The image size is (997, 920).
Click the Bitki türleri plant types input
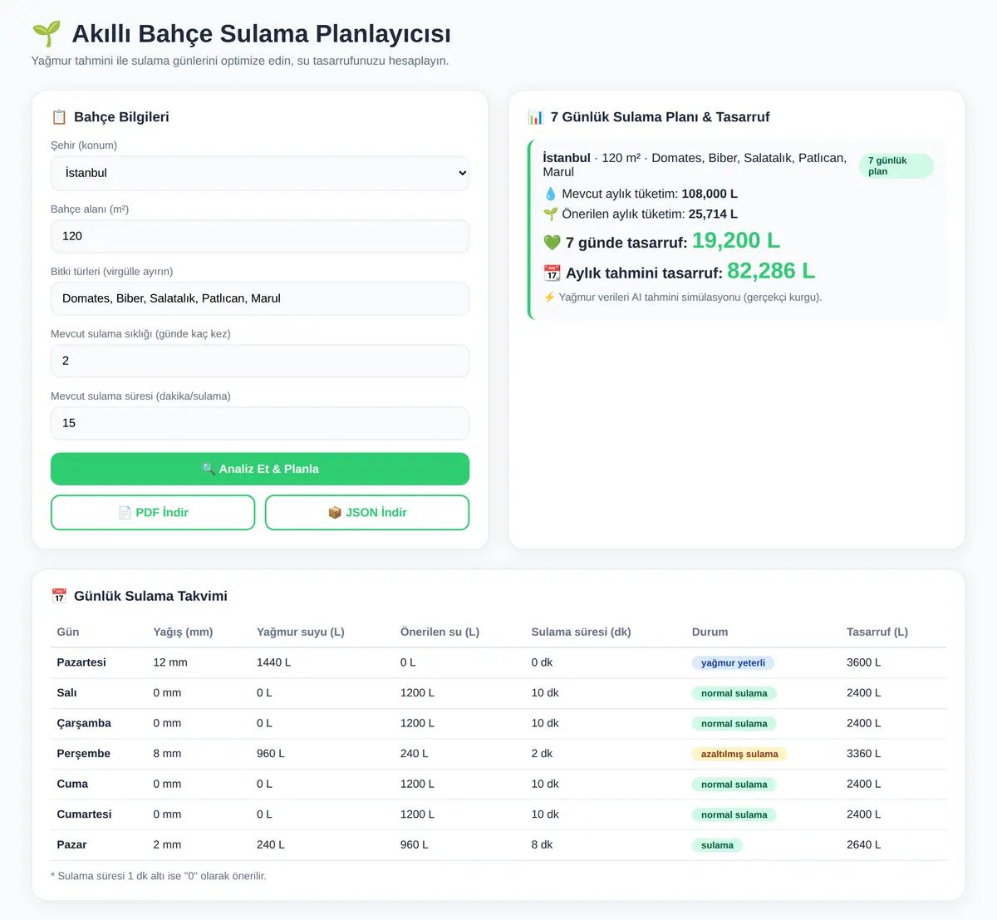[260, 298]
